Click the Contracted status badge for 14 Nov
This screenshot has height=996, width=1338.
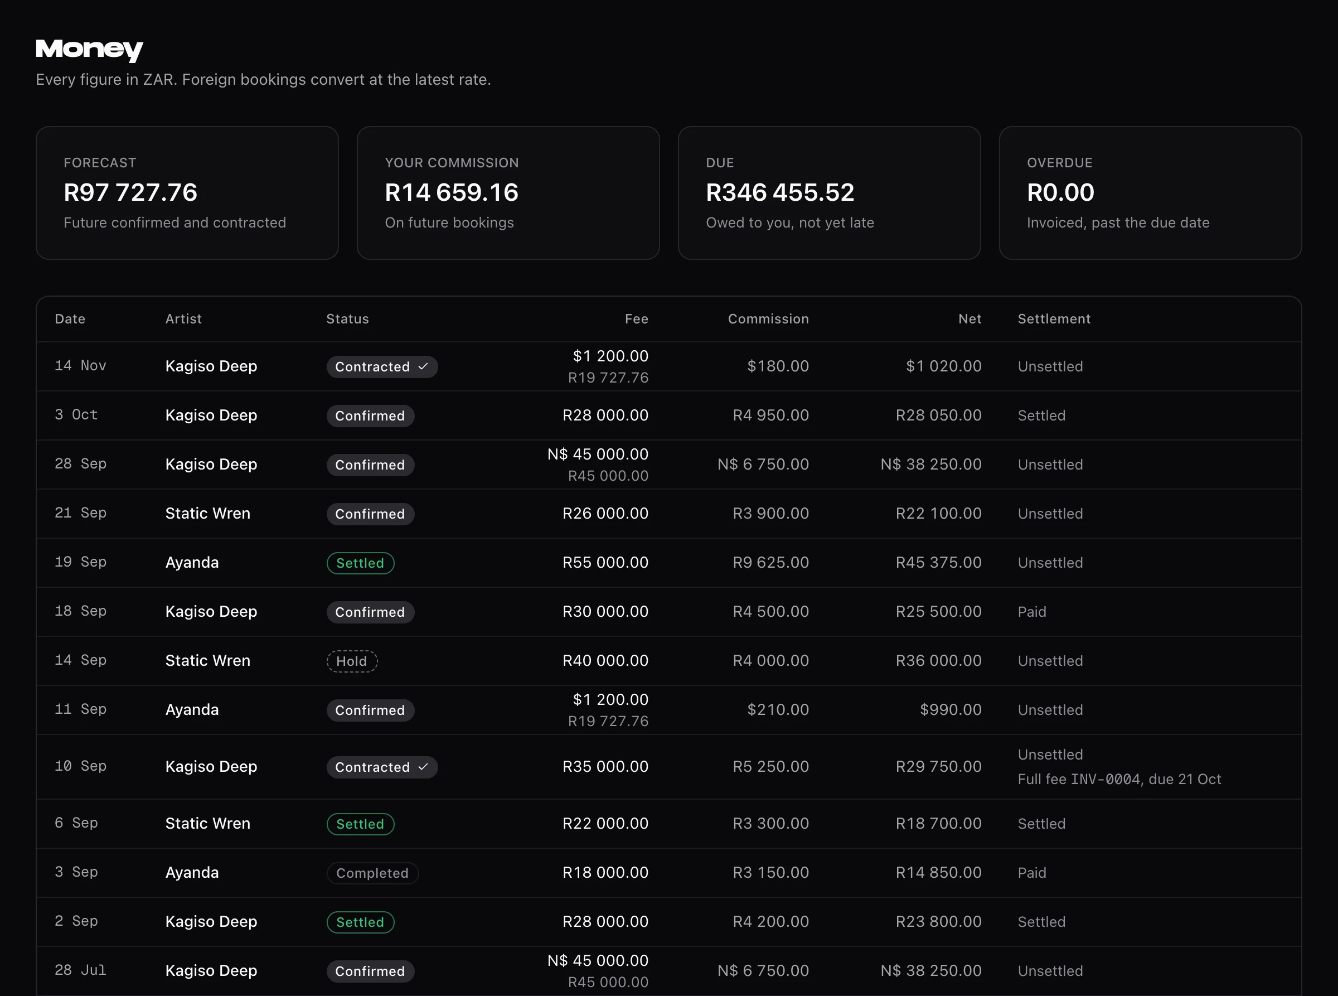382,366
